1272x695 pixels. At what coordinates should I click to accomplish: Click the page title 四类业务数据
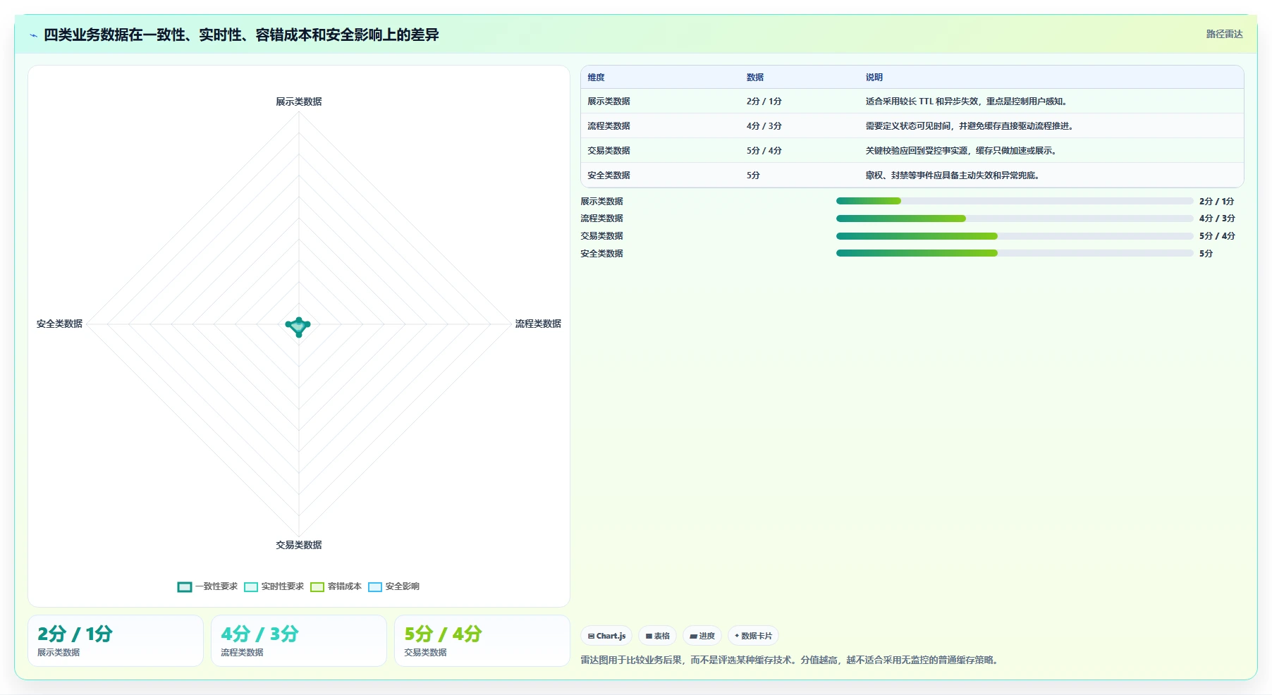241,35
